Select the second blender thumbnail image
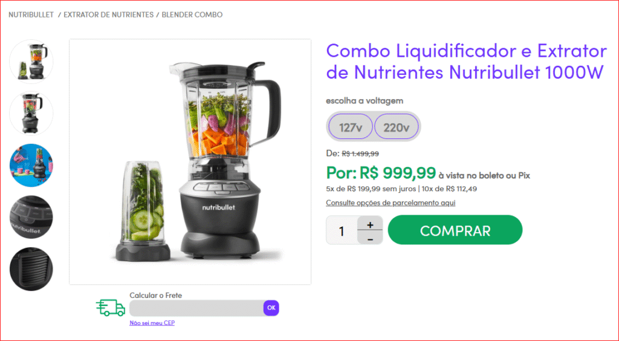The image size is (619, 341). (x=31, y=113)
